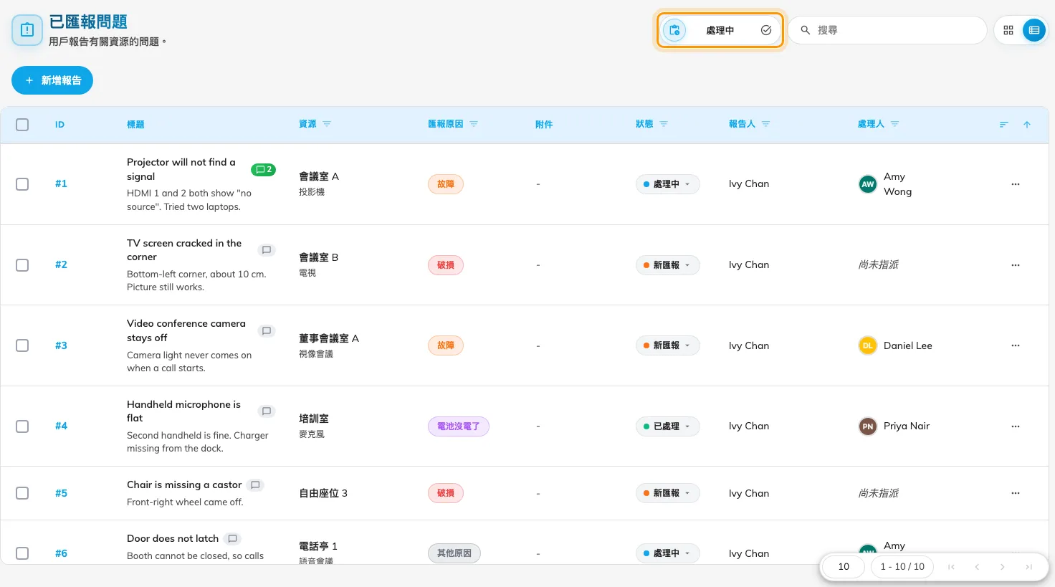Select the checkbox for report #4

[22, 426]
